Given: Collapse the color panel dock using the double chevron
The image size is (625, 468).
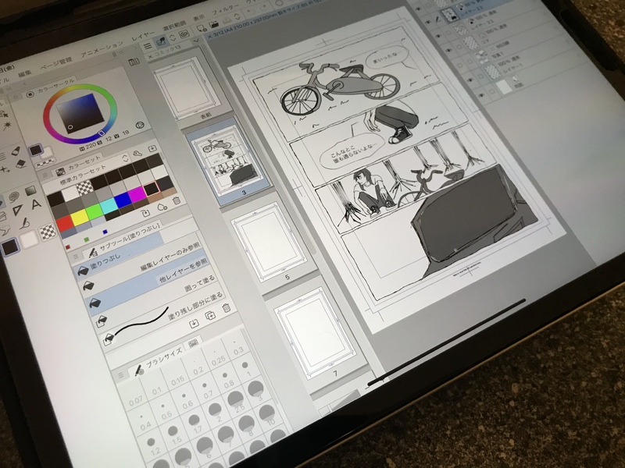Looking at the screenshot, I should pos(121,52).
